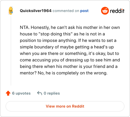
Task: Click the reply arrow icon
Action: pyautogui.click(x=40, y=93)
